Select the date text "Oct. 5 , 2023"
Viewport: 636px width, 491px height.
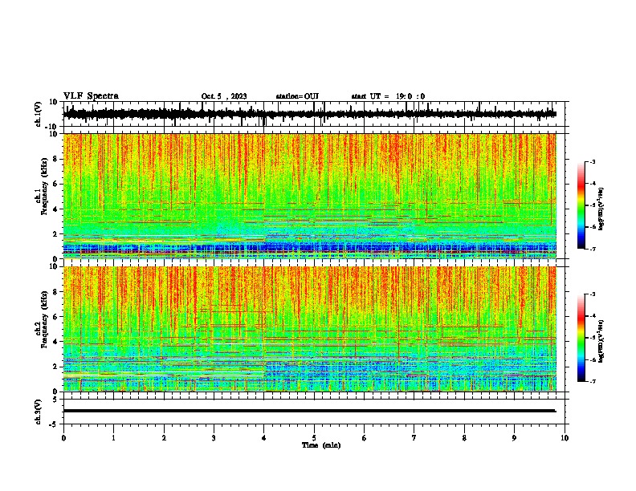pyautogui.click(x=224, y=96)
